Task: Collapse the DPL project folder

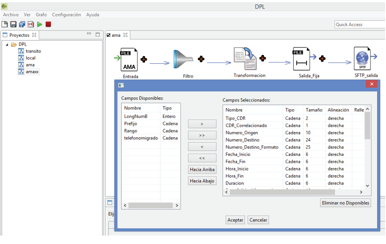Action: [x=8, y=45]
